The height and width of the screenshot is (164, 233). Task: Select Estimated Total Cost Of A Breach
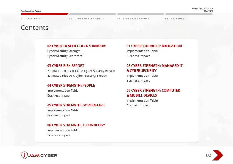coord(81,71)
